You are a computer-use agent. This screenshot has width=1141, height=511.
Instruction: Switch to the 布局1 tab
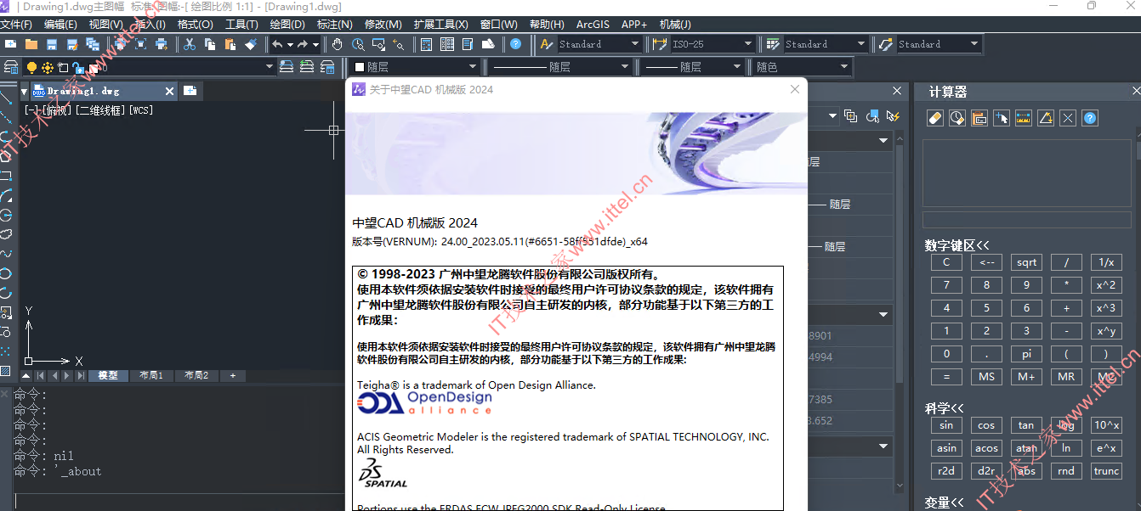[x=150, y=375]
